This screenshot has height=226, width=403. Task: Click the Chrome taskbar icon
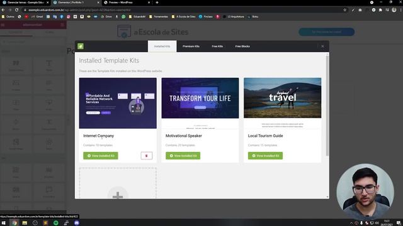click(14, 223)
